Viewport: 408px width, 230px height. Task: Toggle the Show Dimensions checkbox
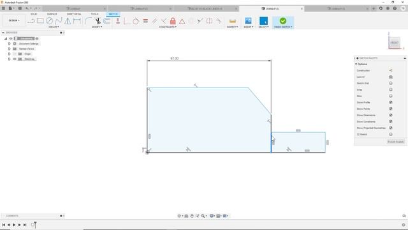coord(391,115)
